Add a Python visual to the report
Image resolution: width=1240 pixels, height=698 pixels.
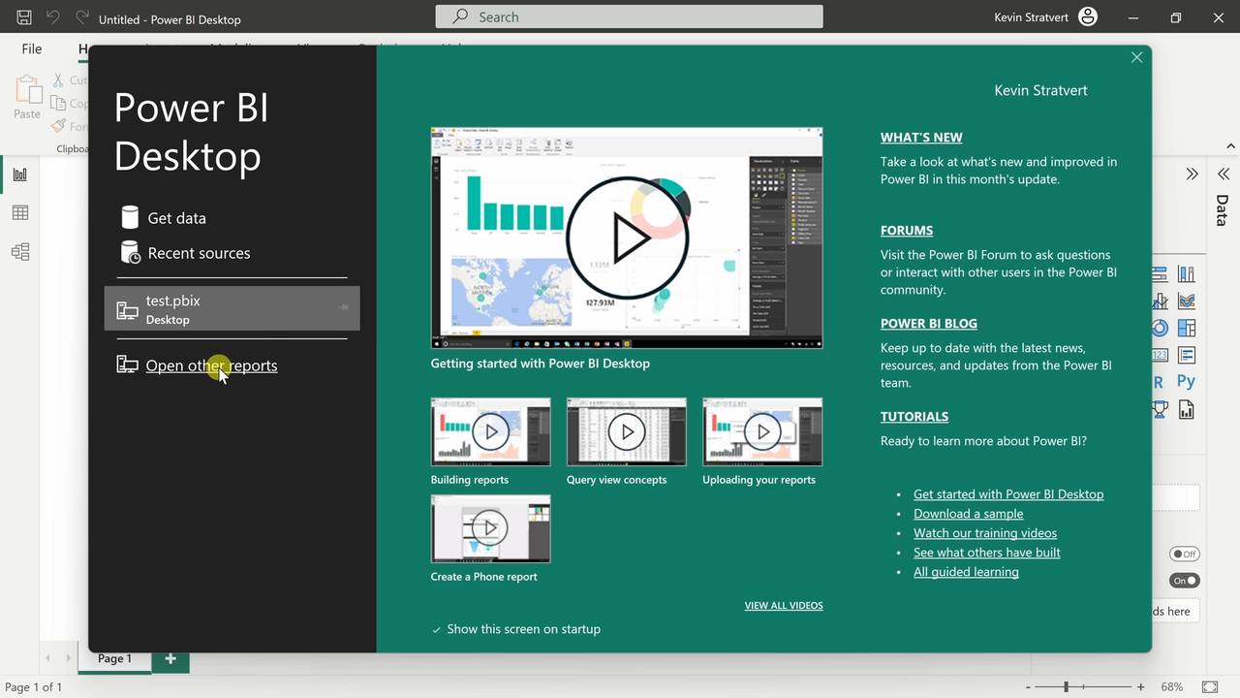tap(1186, 381)
